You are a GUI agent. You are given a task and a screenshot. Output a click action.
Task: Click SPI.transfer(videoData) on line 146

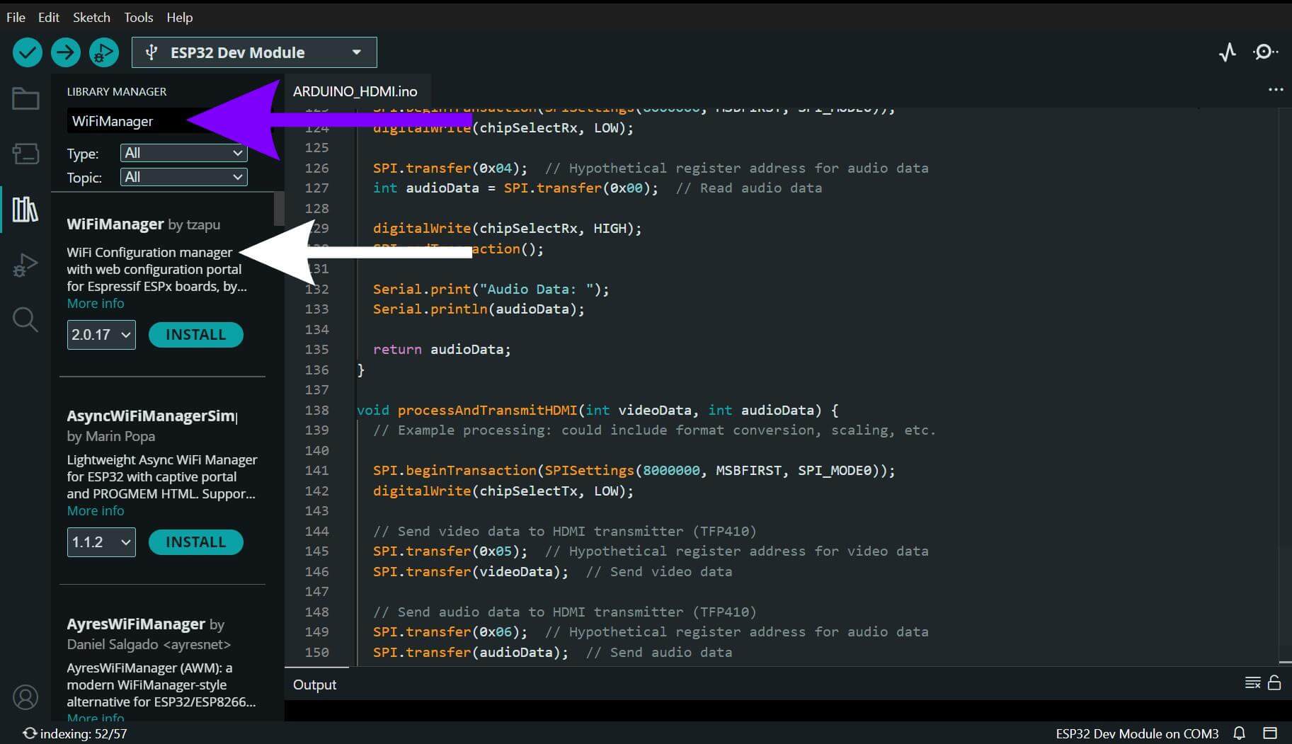coord(471,572)
